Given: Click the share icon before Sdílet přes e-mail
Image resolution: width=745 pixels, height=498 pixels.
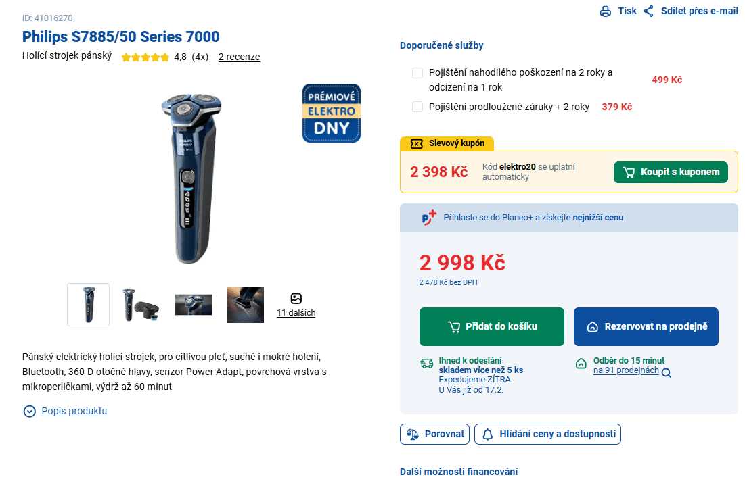Looking at the screenshot, I should (648, 11).
